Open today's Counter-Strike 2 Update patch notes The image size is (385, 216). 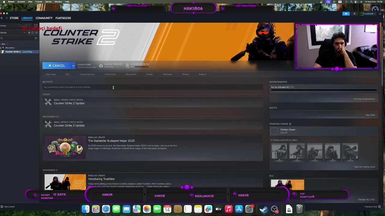point(153,102)
